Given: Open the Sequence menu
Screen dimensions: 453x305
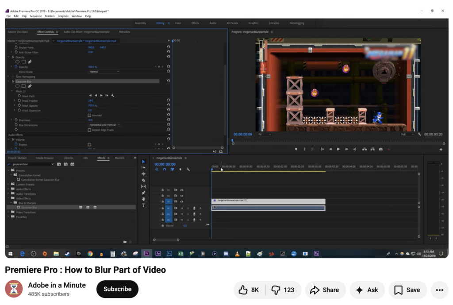Looking at the screenshot, I should point(35,16).
